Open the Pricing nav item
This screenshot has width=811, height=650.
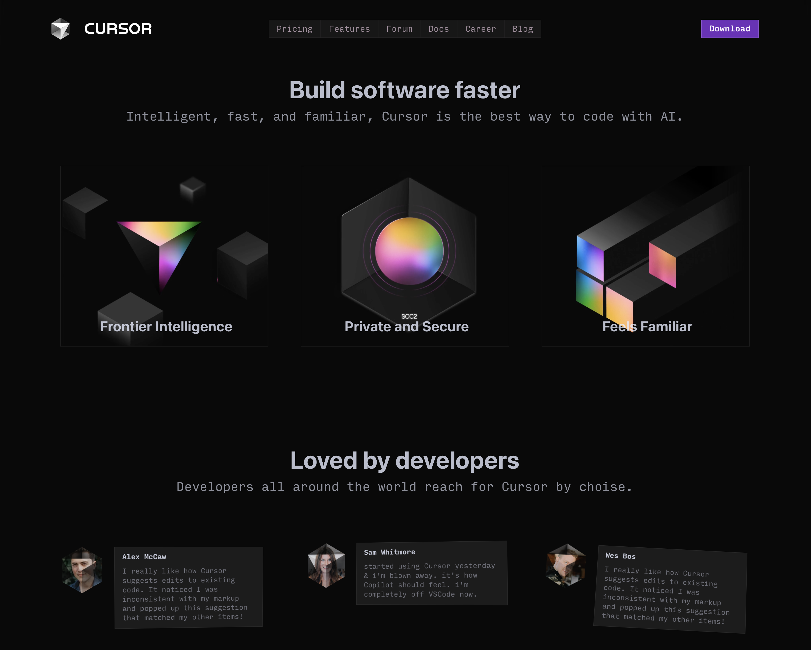coord(294,29)
